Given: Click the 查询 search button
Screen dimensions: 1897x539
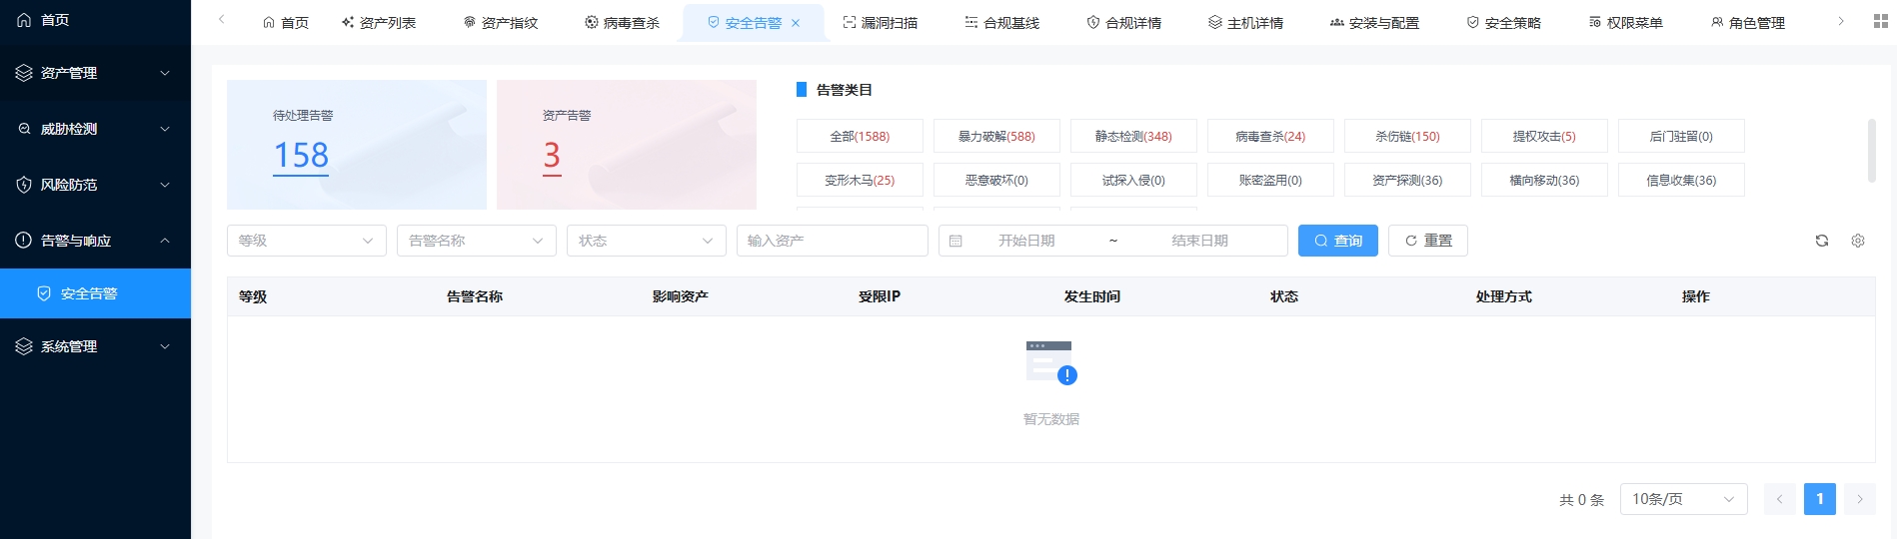Looking at the screenshot, I should pos(1337,241).
